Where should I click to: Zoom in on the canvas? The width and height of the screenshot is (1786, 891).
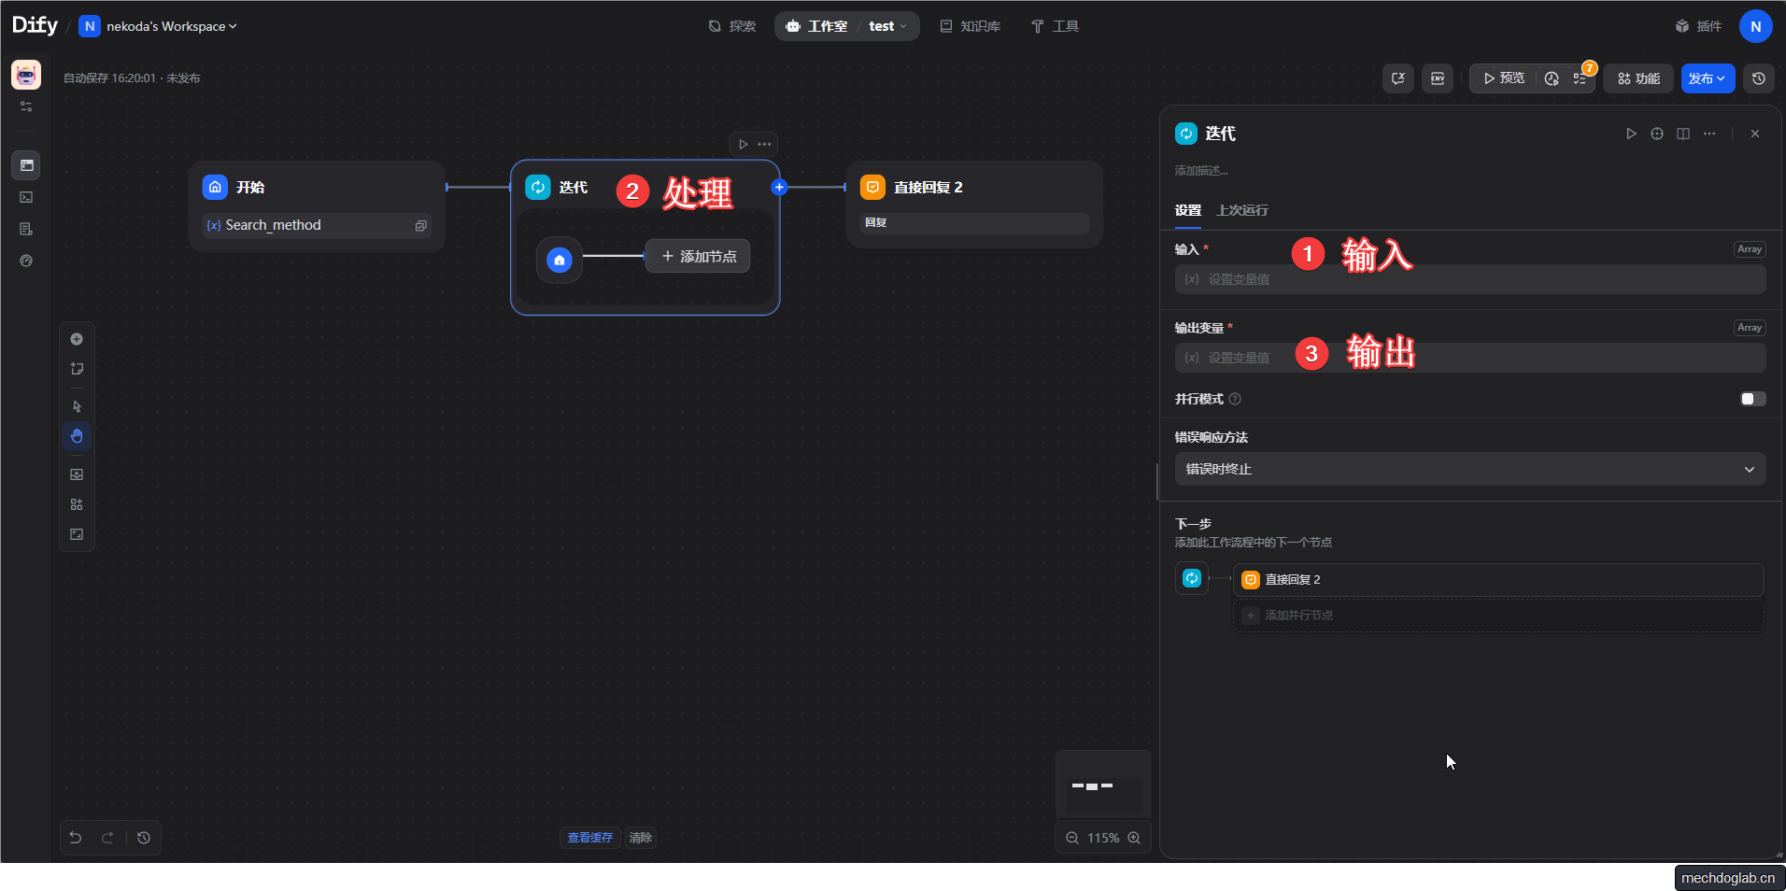[x=1134, y=838]
